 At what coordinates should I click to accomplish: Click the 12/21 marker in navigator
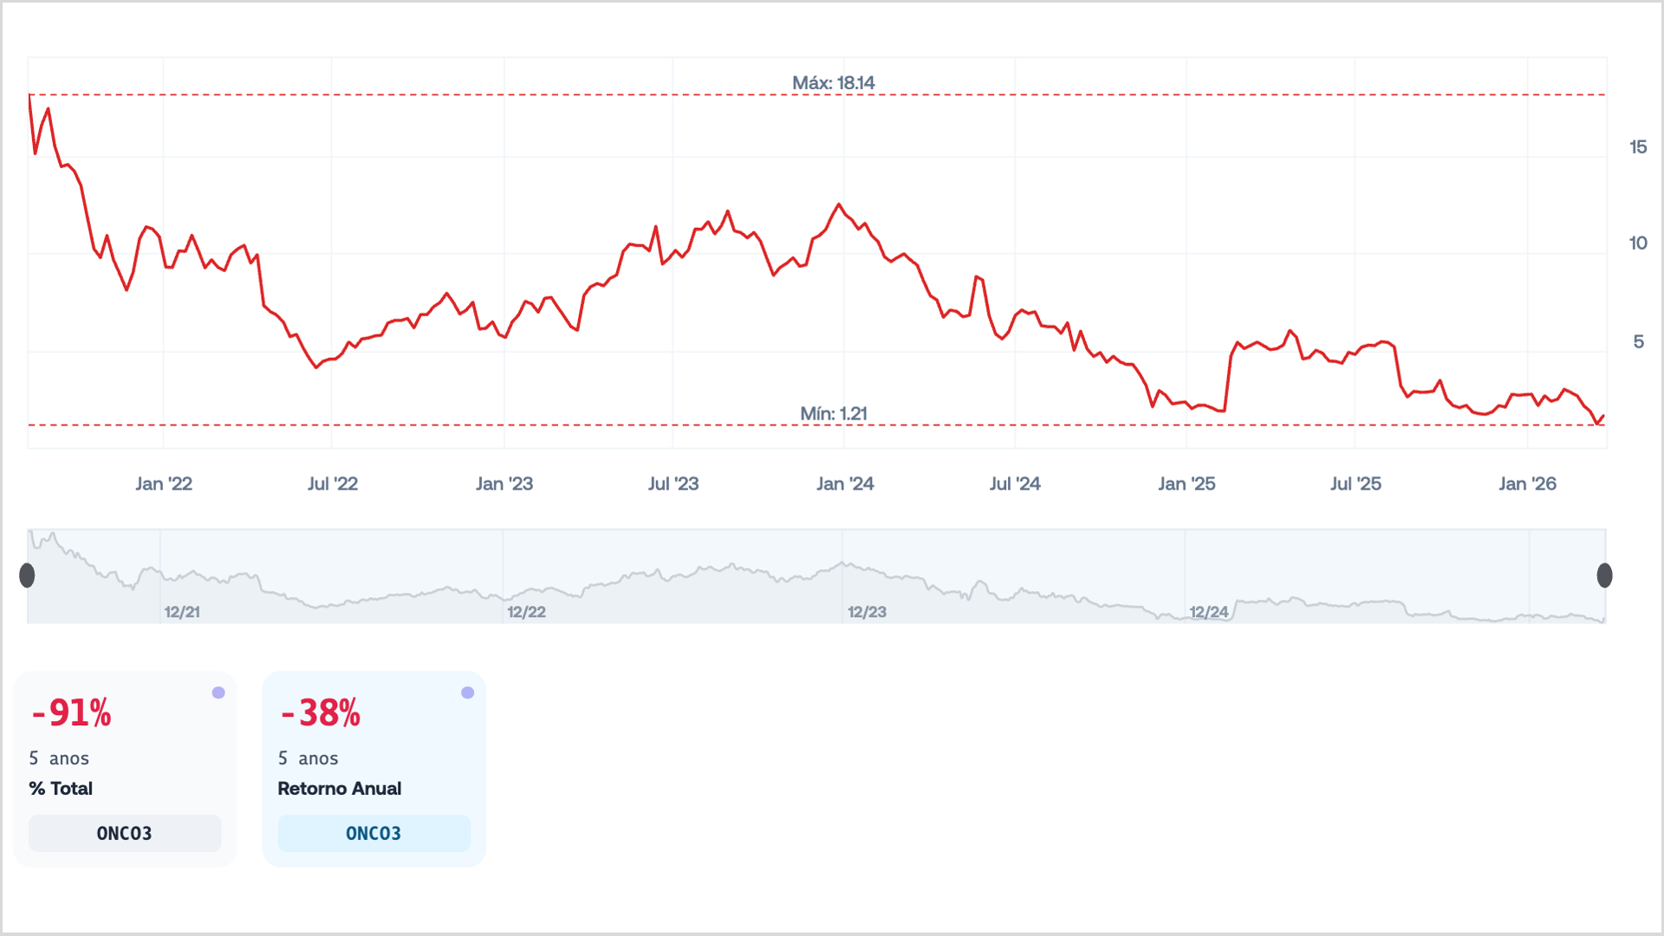[x=182, y=612]
